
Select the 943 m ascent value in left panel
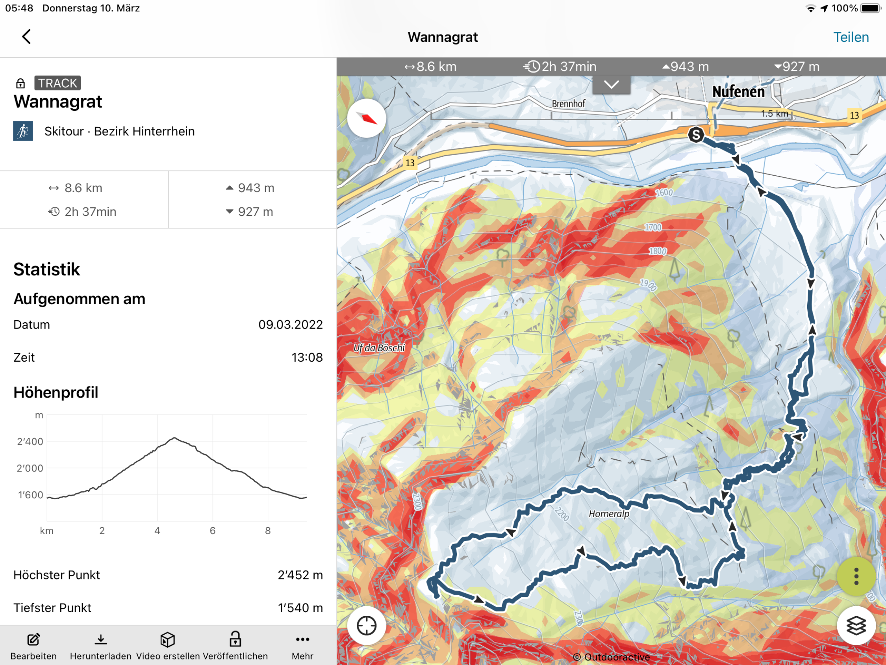[250, 188]
